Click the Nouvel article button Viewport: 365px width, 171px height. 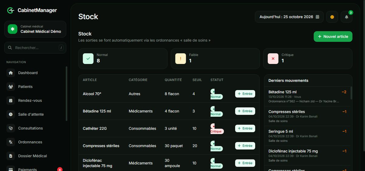click(x=333, y=36)
